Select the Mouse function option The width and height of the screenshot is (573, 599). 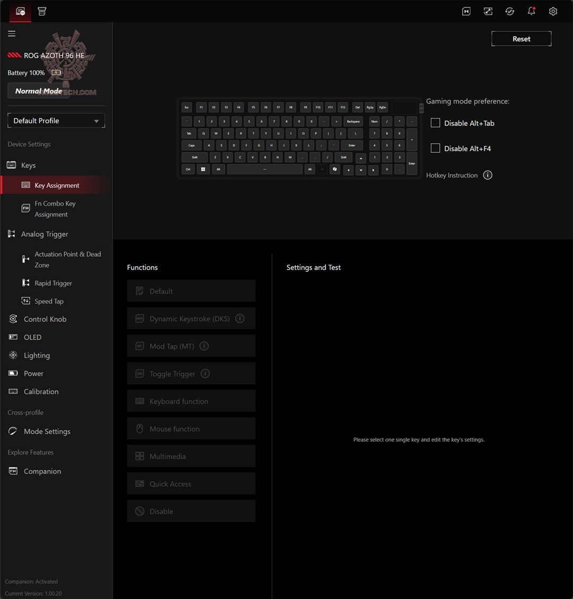coord(191,429)
